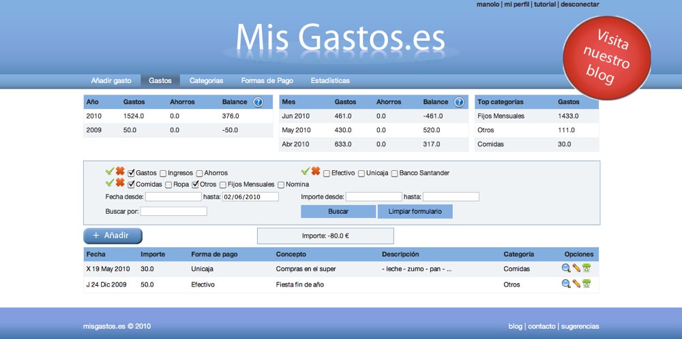Screen dimensions: 682x339
Task: View details of the 19 May 2010 expense
Action: tap(565, 268)
